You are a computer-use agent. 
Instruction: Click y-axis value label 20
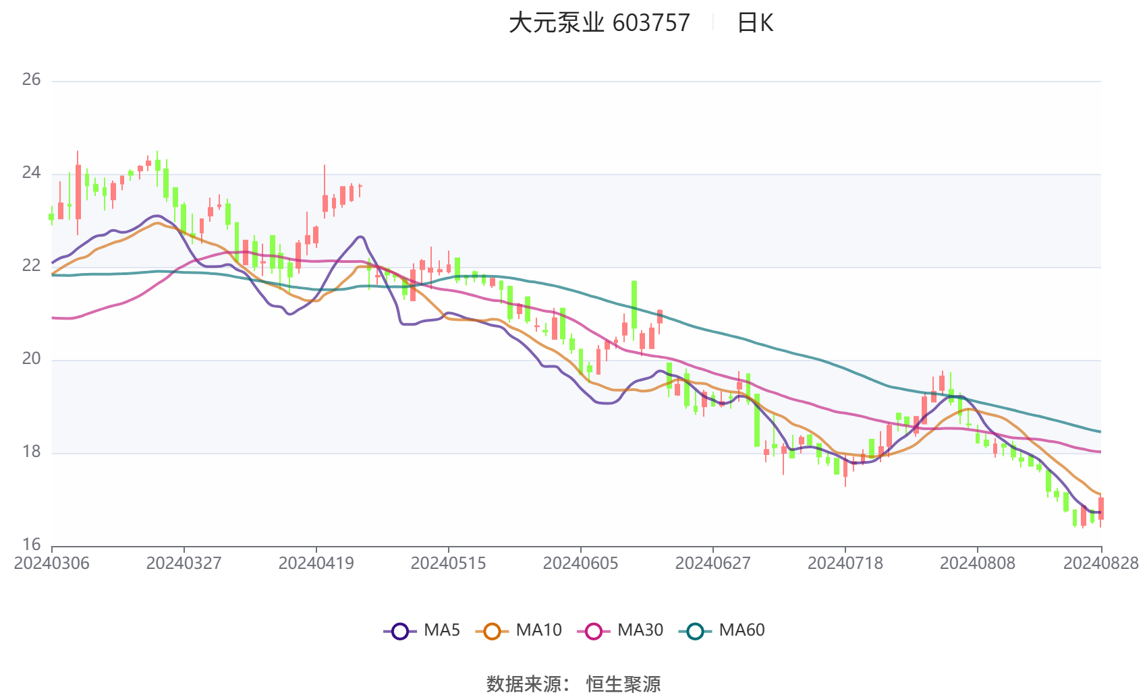(x=32, y=359)
